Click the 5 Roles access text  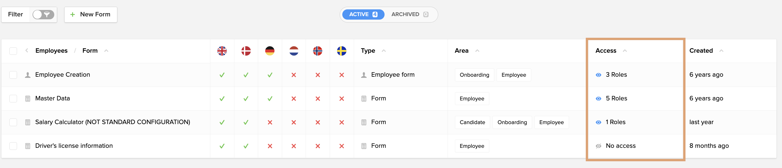[616, 98]
